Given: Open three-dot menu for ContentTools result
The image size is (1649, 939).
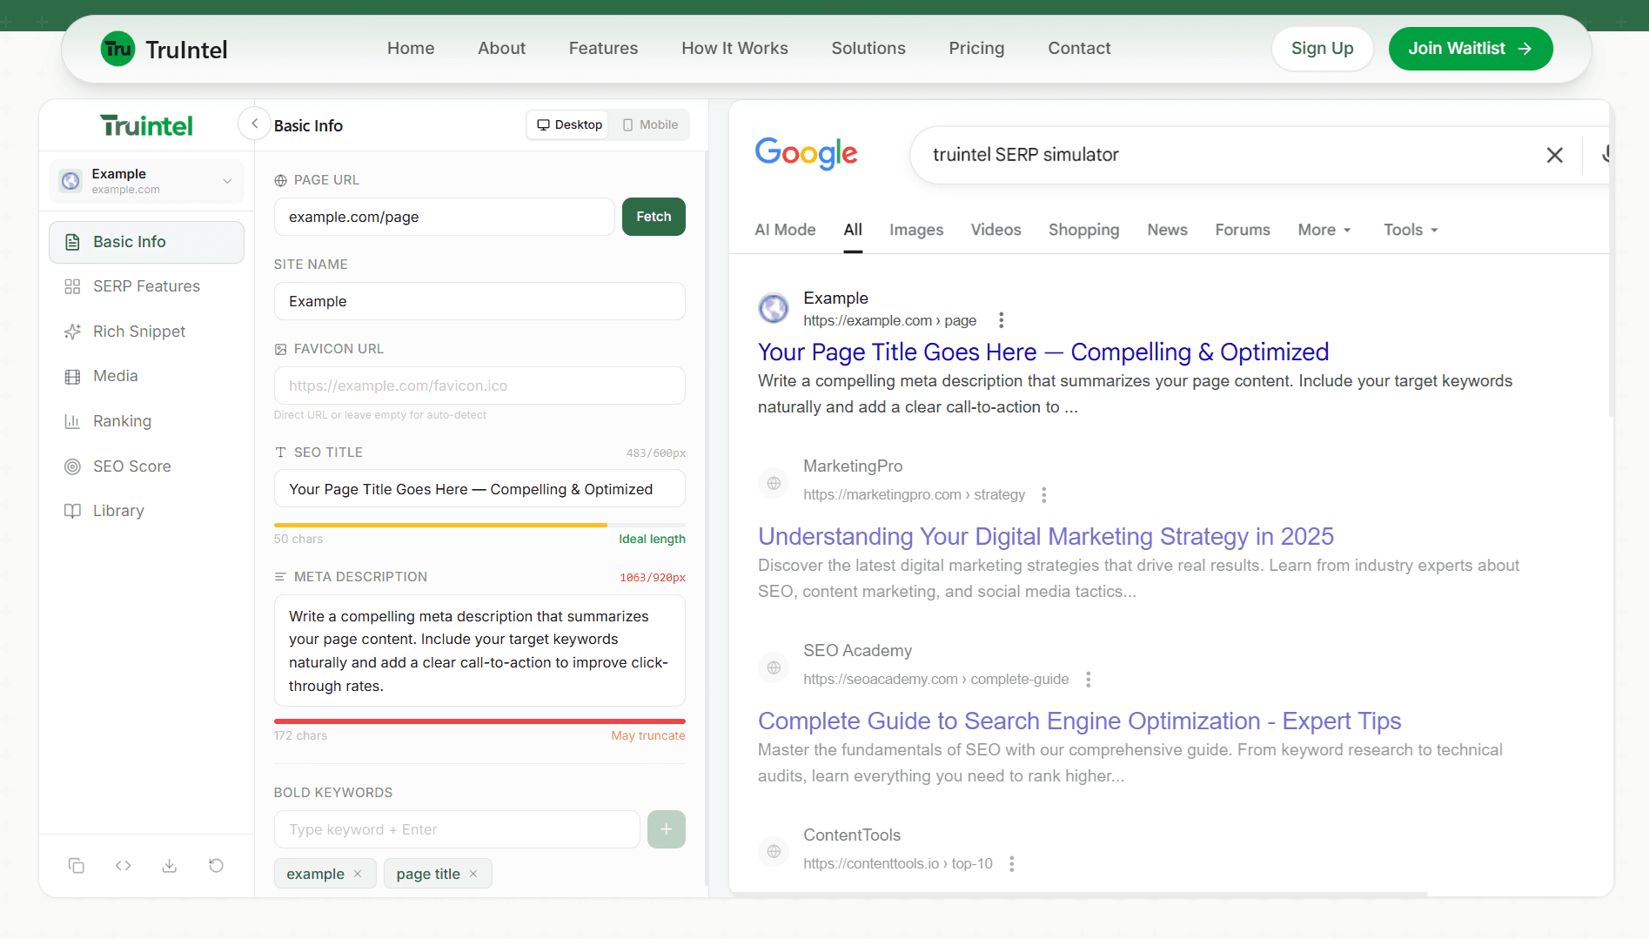Looking at the screenshot, I should [x=1011, y=863].
